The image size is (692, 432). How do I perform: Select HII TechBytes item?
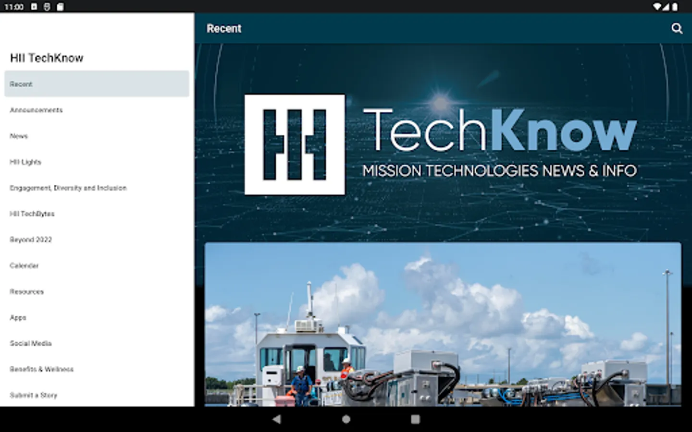(97, 214)
